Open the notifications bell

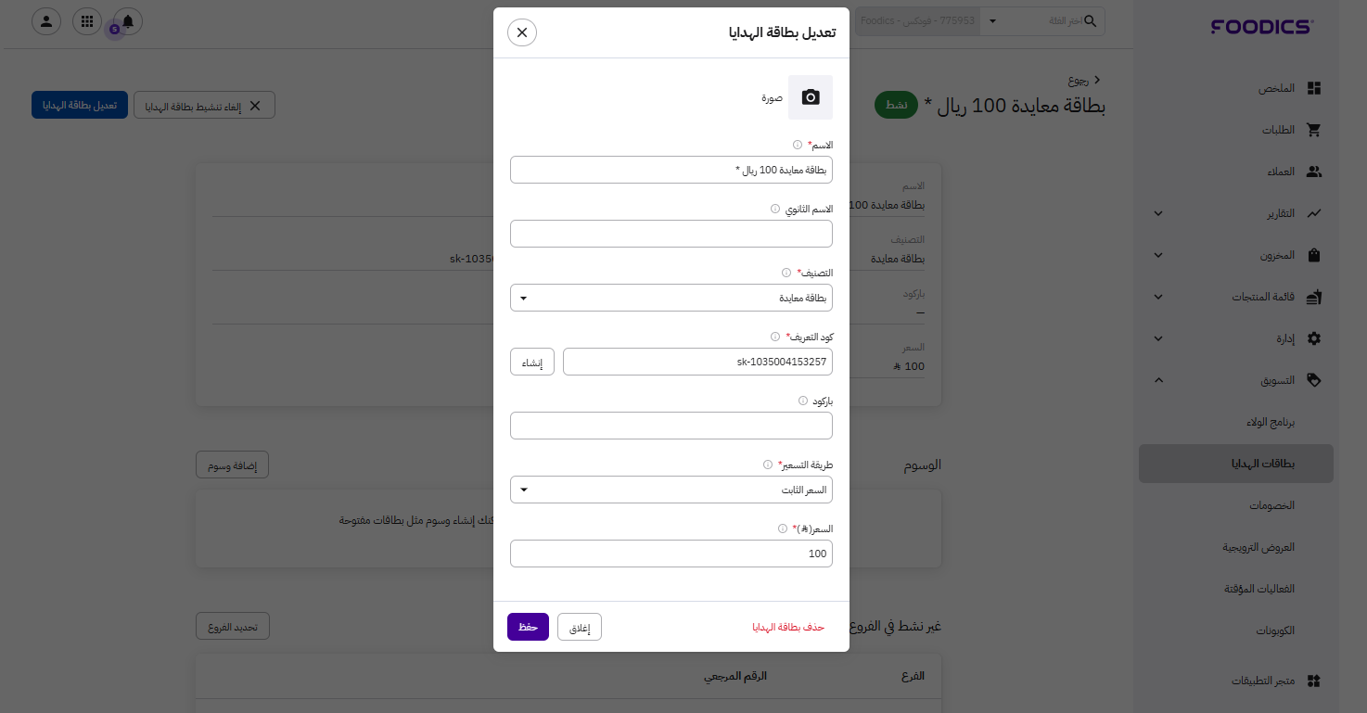pyautogui.click(x=127, y=20)
